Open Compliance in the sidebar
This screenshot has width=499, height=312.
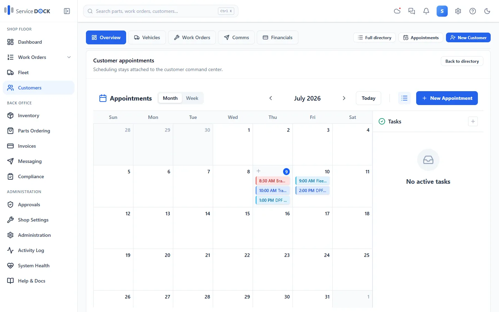38,176
